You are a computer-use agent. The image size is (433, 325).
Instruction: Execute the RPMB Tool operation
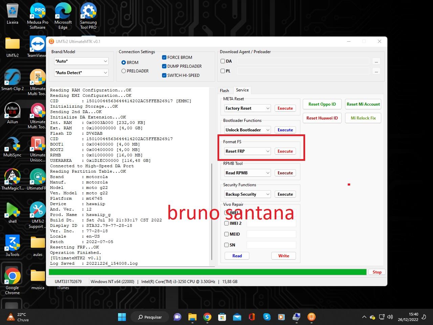click(285, 173)
